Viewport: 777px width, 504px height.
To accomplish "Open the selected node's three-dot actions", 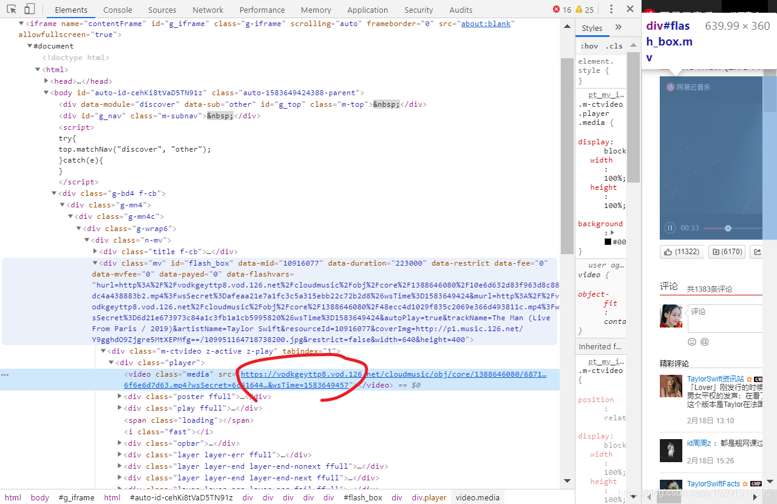I will point(5,374).
